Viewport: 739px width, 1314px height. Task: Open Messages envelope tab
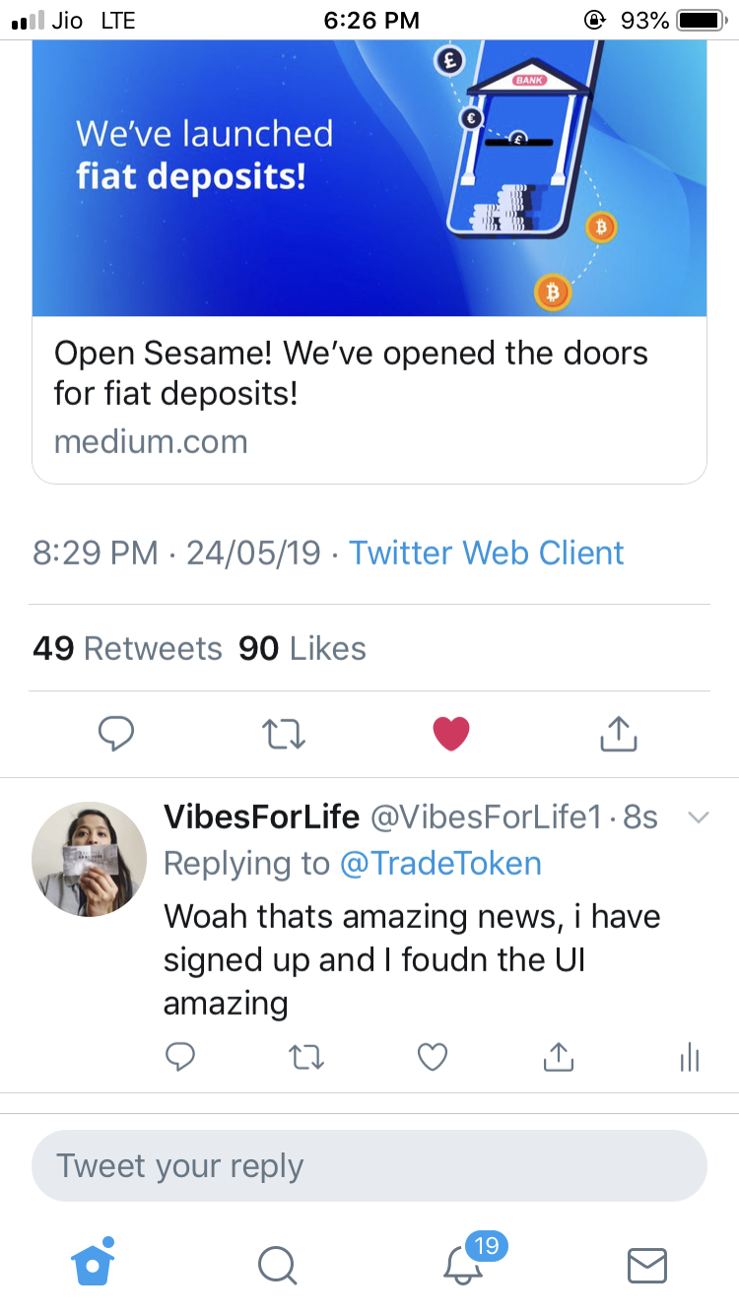tap(647, 1265)
